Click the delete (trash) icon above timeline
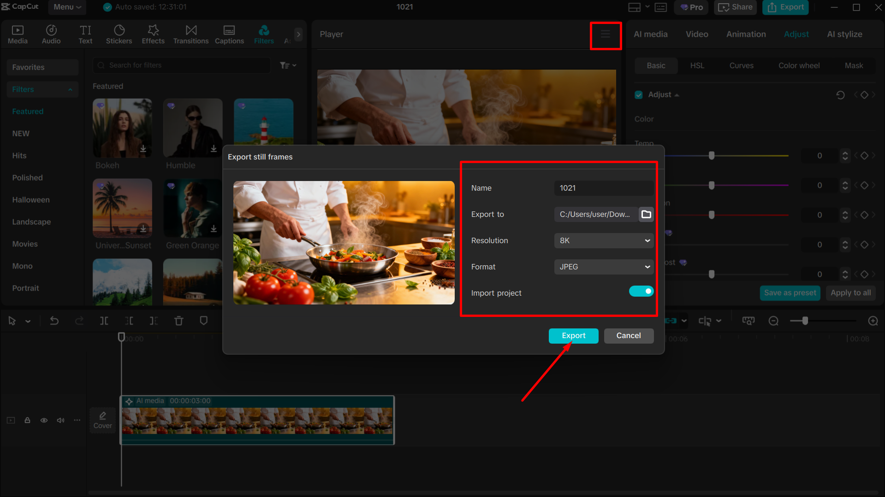 click(x=178, y=321)
